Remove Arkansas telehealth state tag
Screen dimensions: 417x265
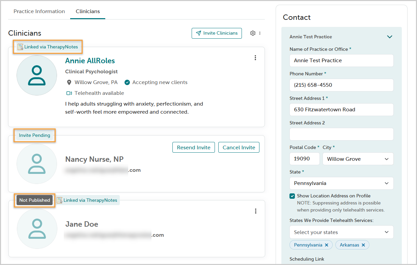(x=363, y=245)
